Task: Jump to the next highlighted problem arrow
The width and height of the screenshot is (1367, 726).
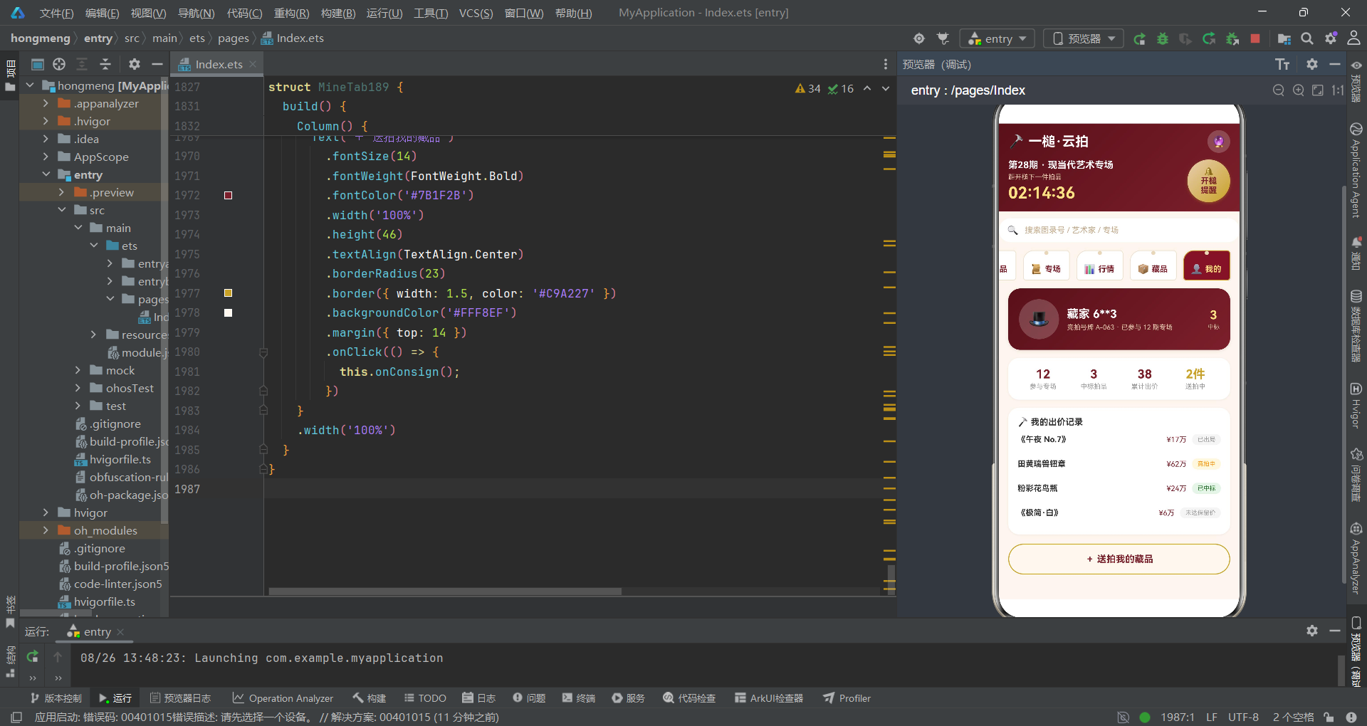Action: pyautogui.click(x=886, y=89)
